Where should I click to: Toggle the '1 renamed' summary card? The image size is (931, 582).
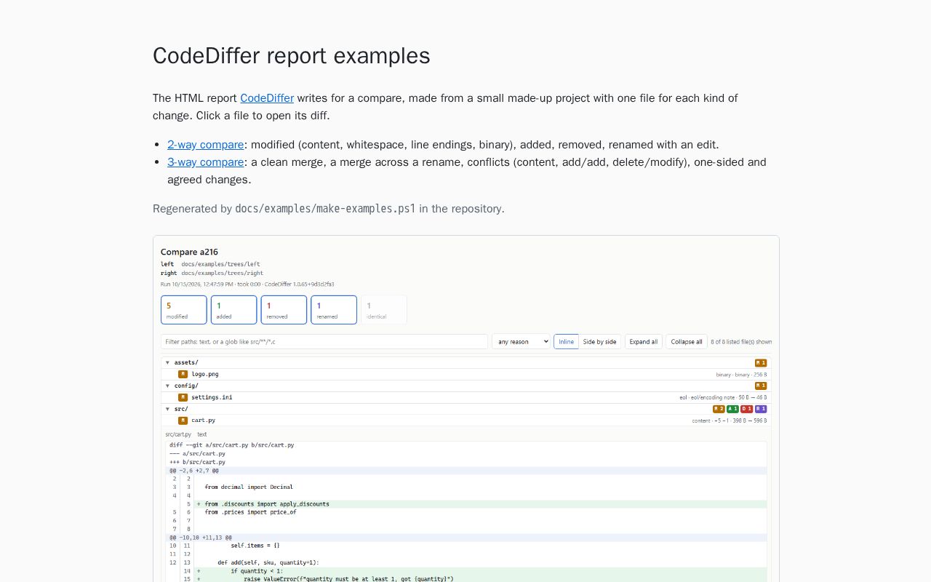coord(334,310)
